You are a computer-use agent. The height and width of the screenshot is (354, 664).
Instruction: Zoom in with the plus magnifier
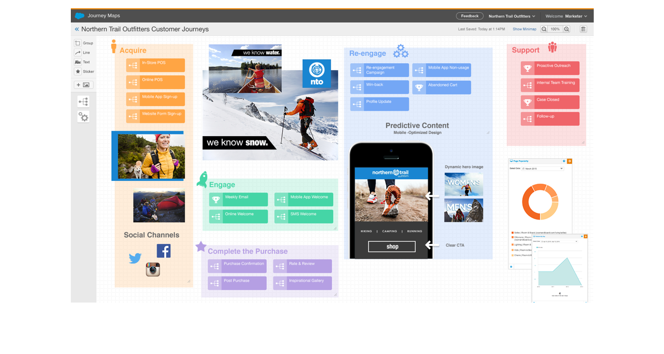[x=567, y=29]
